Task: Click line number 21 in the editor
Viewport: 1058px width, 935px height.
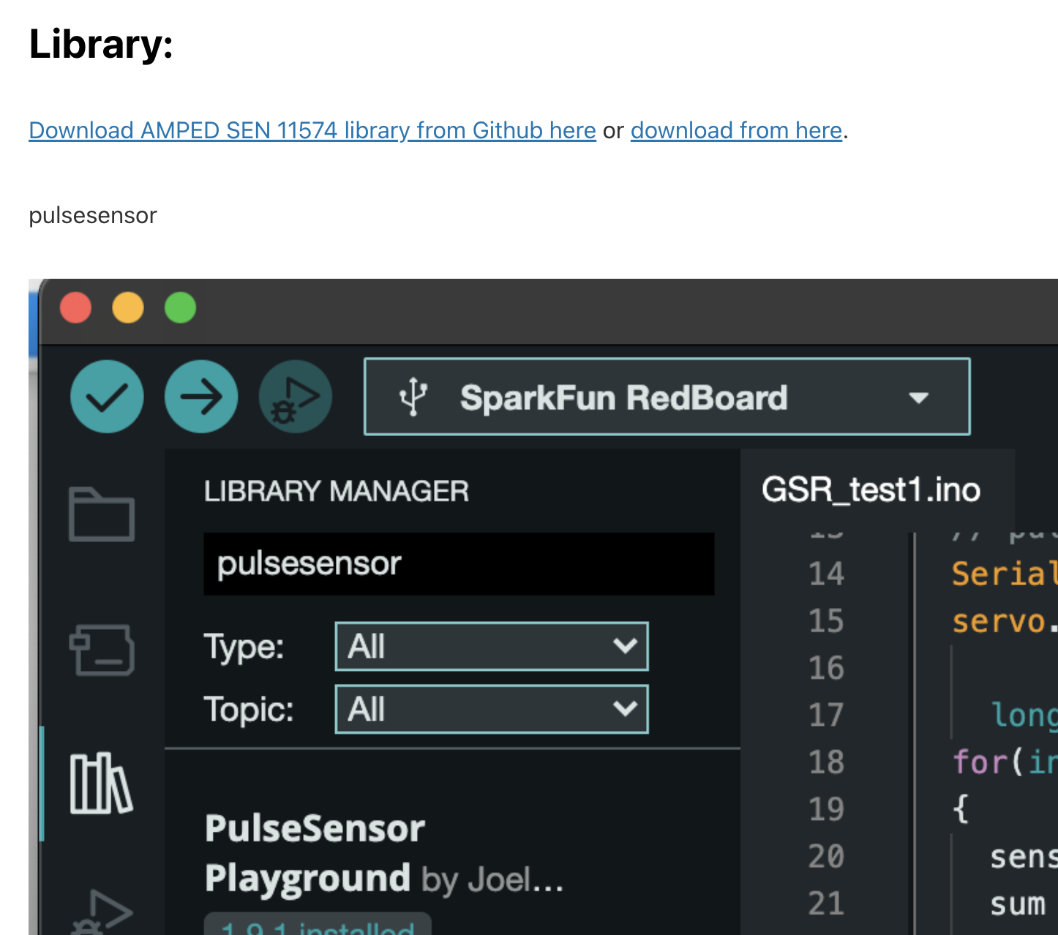Action: point(826,904)
